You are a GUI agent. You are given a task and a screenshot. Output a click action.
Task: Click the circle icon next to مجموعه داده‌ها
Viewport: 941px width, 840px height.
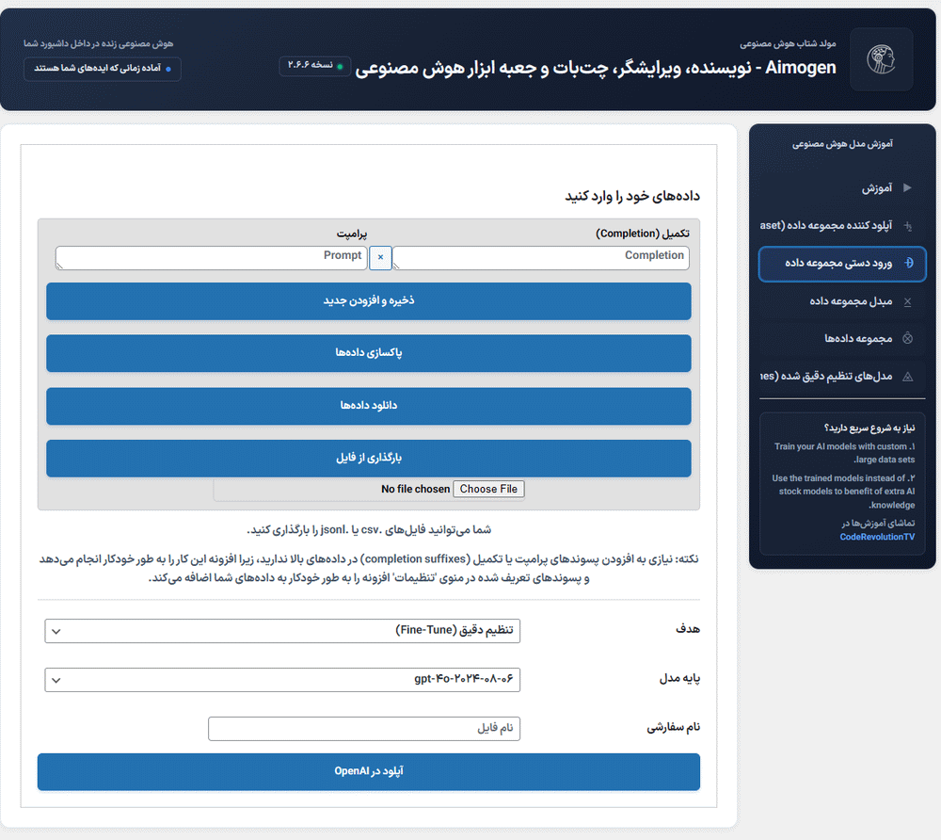tap(907, 338)
